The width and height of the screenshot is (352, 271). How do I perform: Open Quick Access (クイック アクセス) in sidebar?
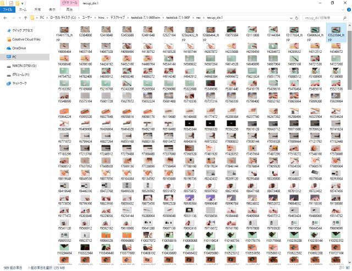pos(22,30)
